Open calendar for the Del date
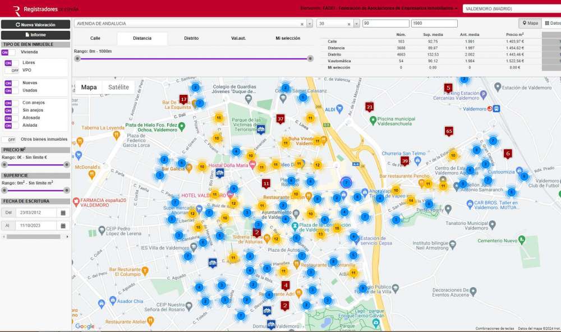Viewport: 561px width, 332px height. tap(63, 213)
